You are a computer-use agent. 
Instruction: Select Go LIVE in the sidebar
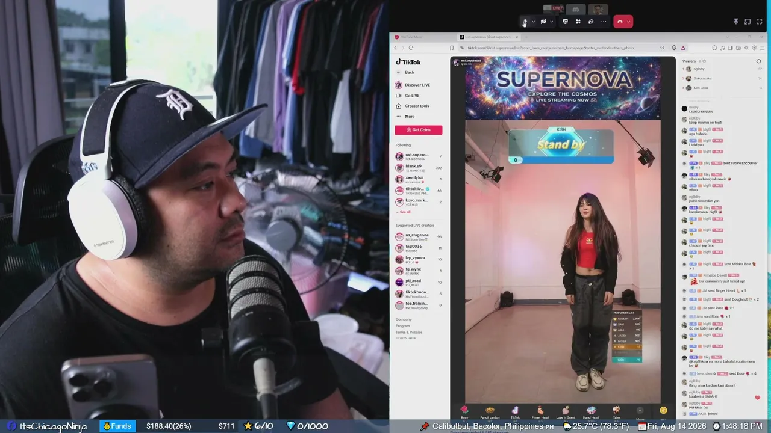coord(407,96)
